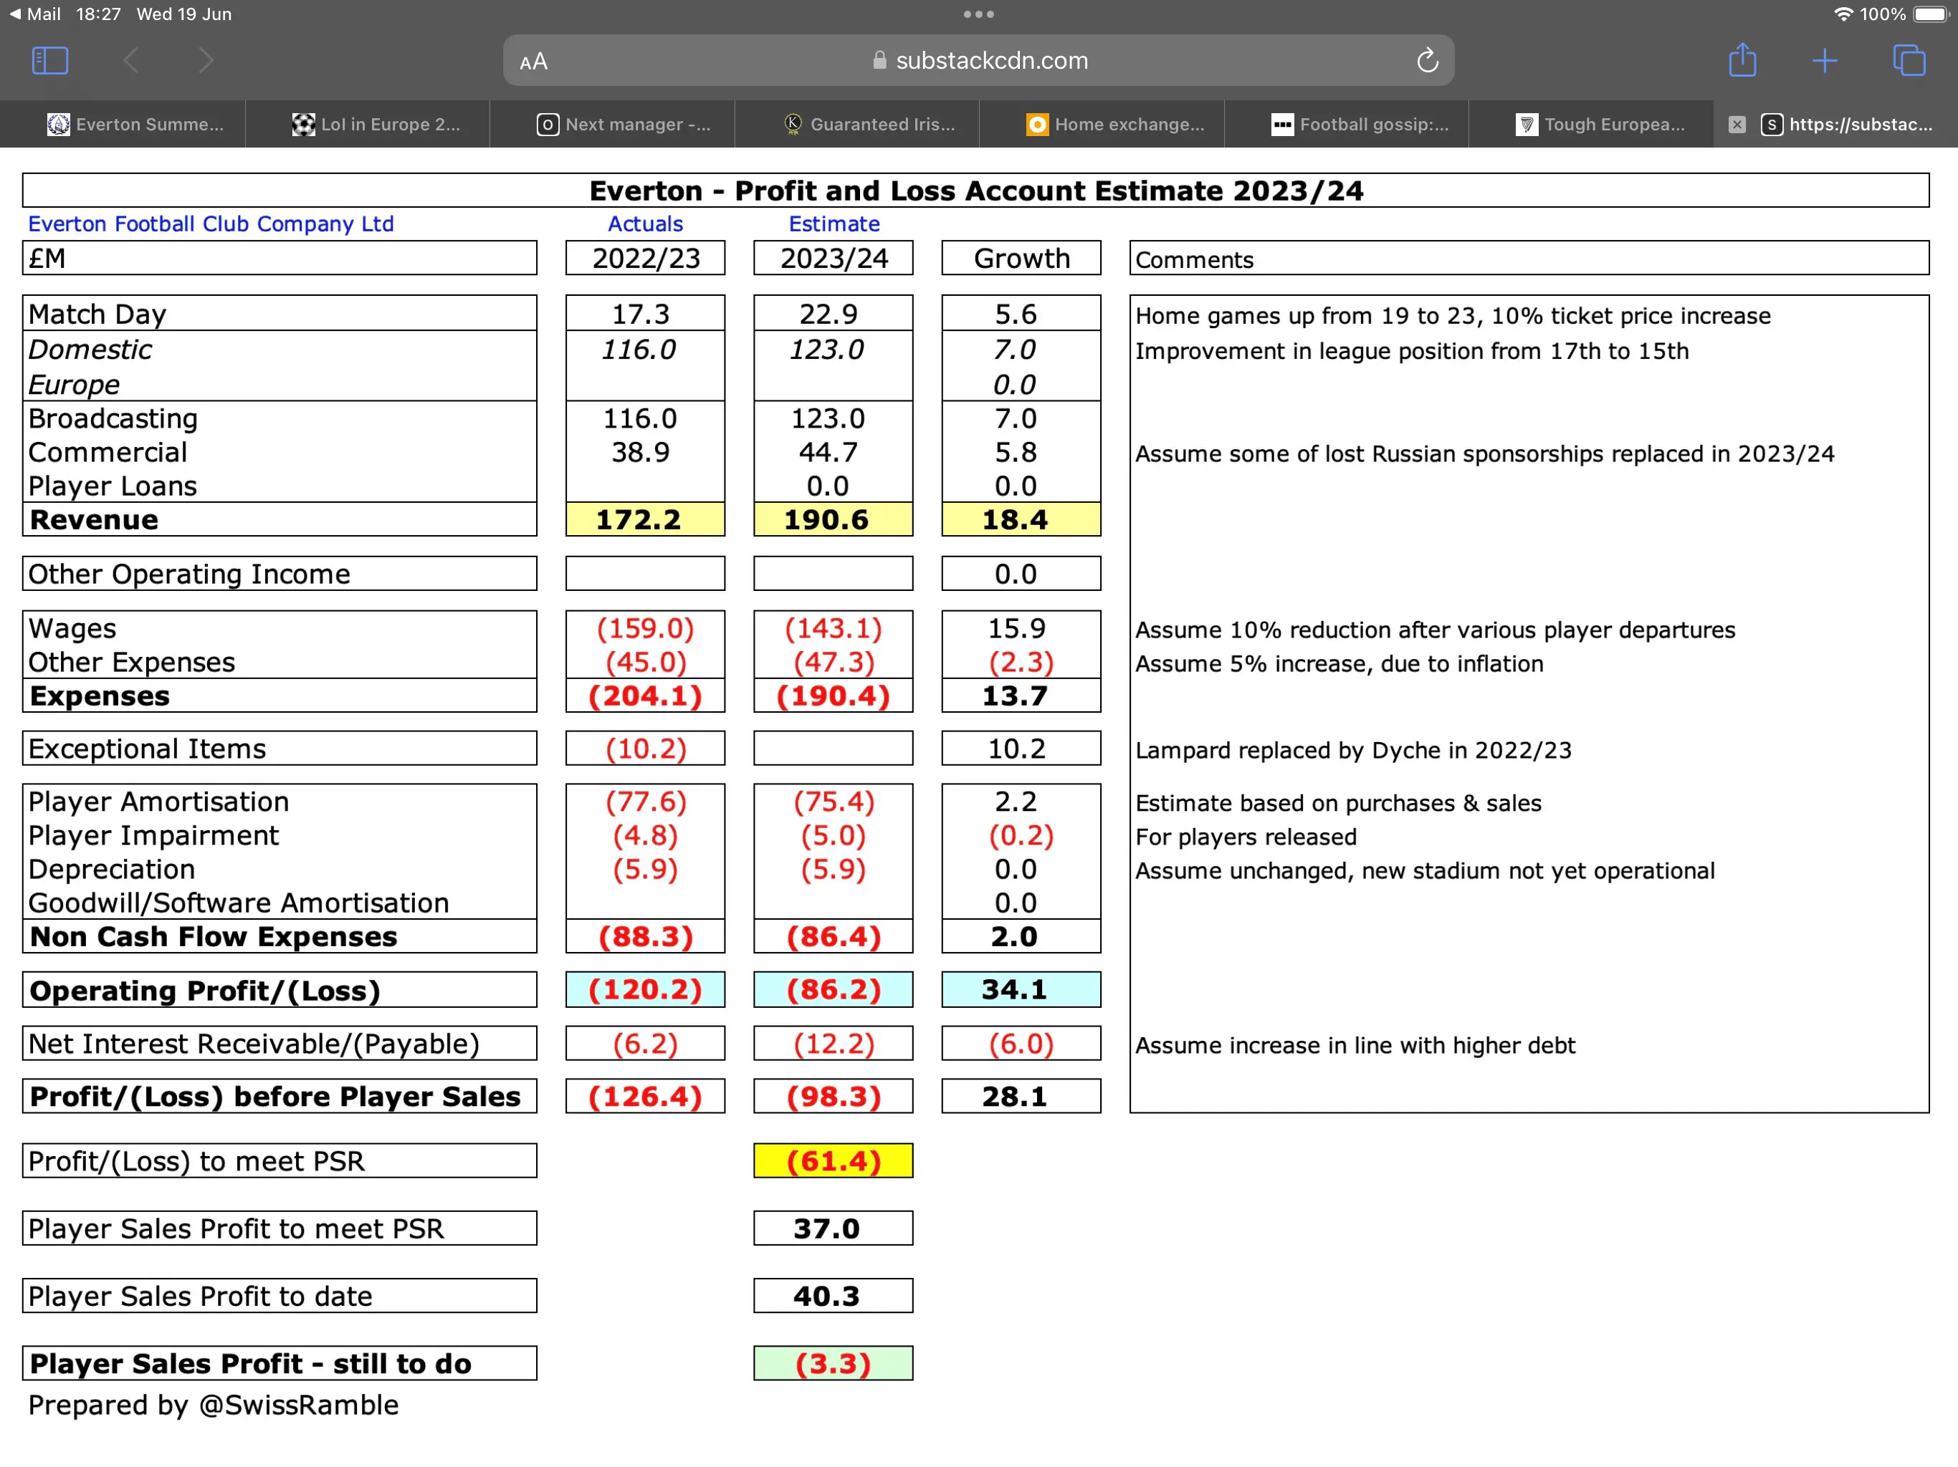Viewport: 1958px width, 1467px height.
Task: Tap the three dots multitasking menu
Action: coord(978,14)
